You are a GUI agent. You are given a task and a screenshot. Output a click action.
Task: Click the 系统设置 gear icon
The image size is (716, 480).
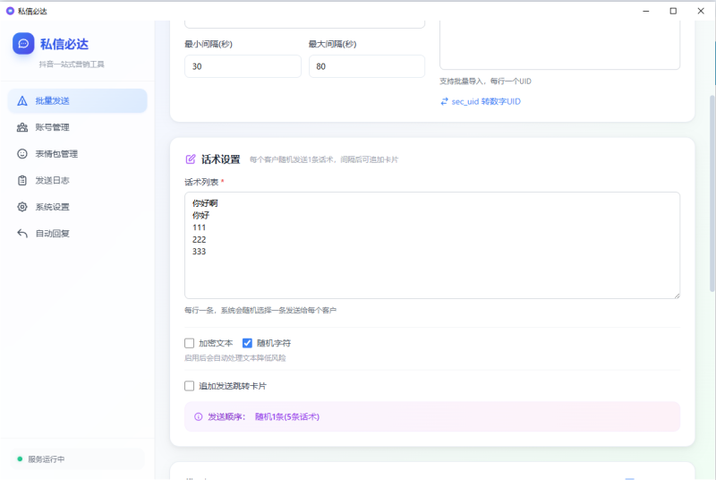21,207
